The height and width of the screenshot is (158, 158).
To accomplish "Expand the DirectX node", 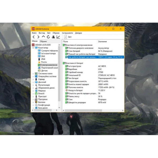I will click(33, 93).
